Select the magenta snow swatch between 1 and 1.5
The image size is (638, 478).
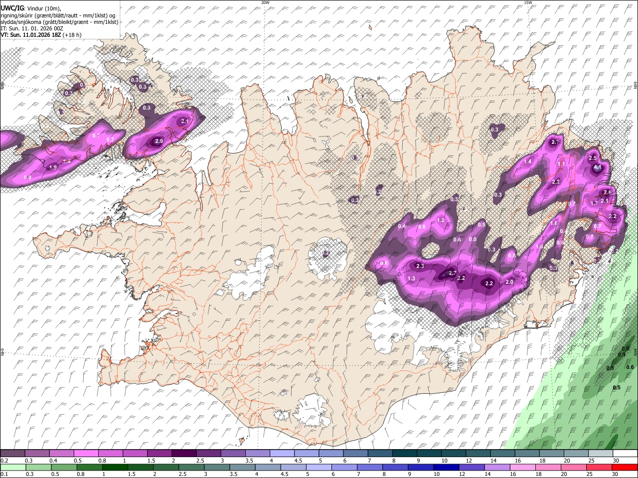(135, 454)
